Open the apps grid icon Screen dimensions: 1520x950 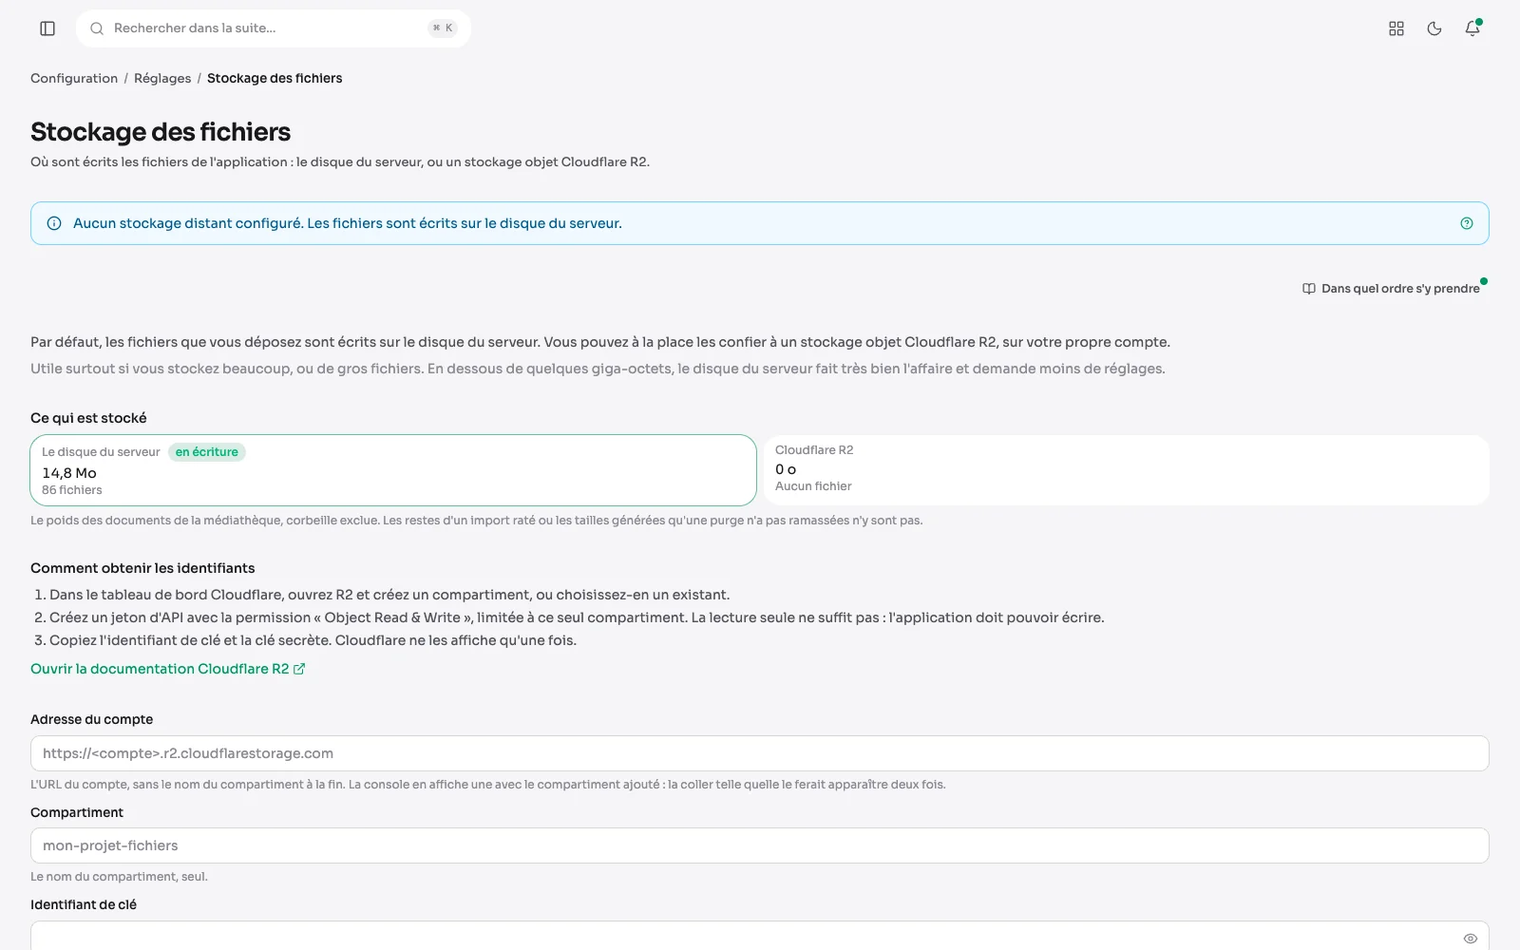pos(1396,28)
